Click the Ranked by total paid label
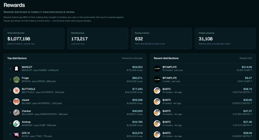 coord(132,58)
